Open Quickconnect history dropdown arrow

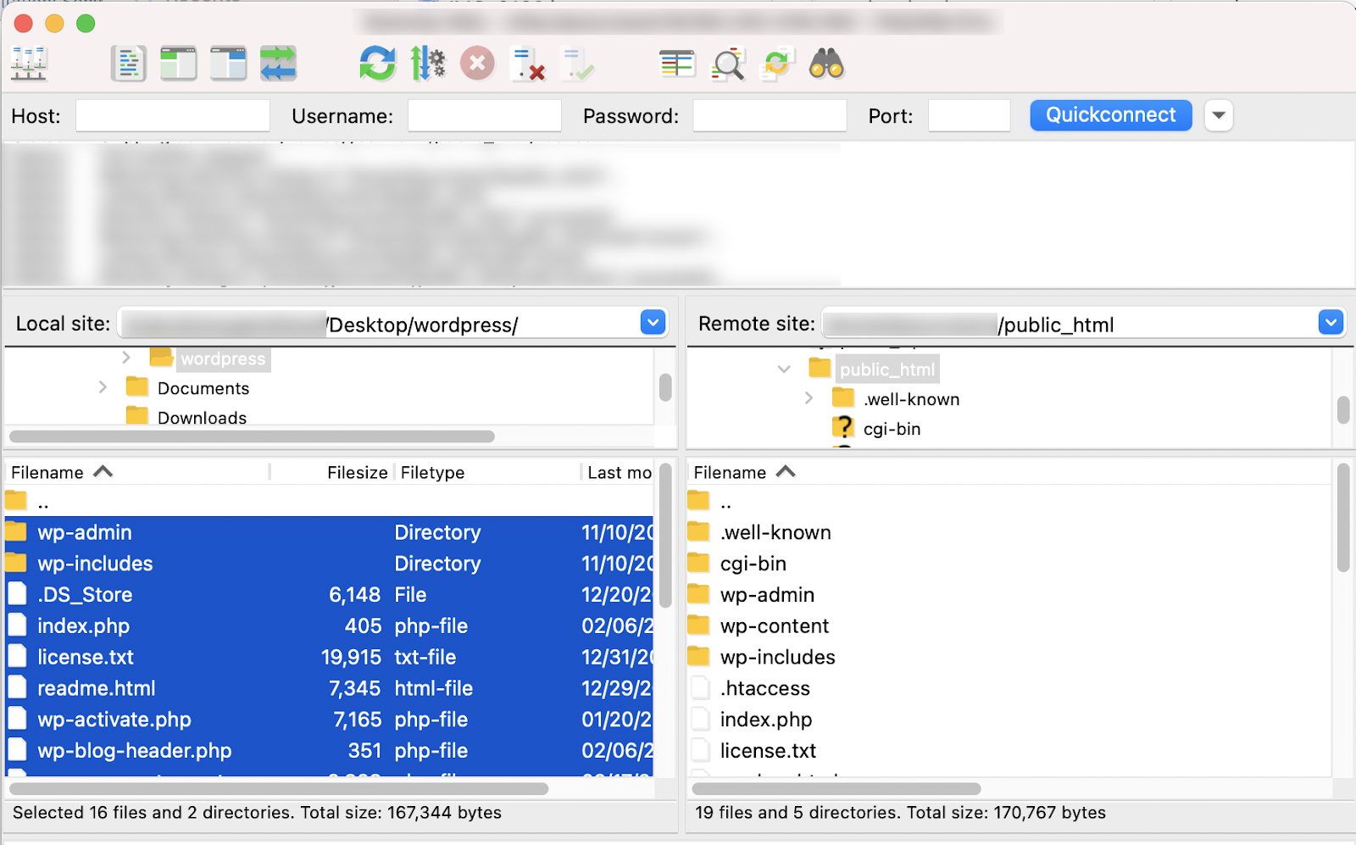1219,115
